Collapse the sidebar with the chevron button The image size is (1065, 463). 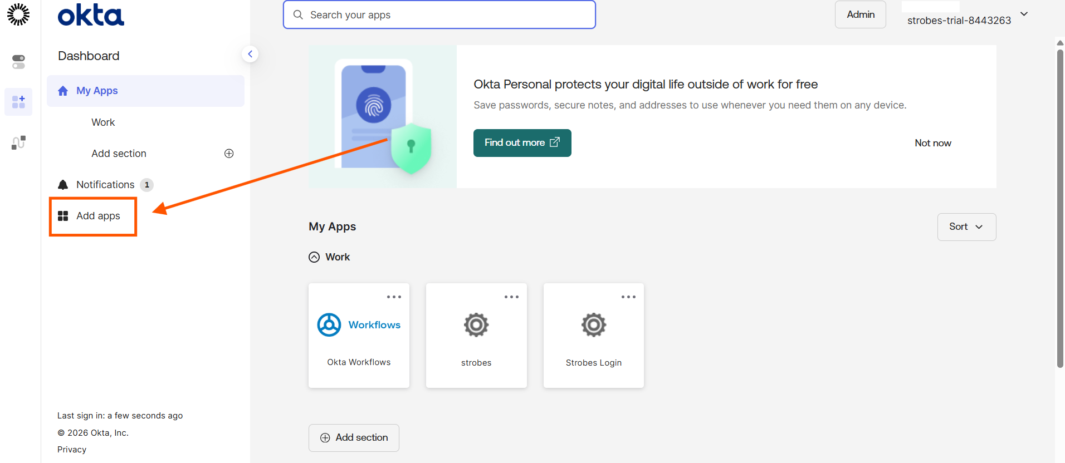pyautogui.click(x=250, y=54)
